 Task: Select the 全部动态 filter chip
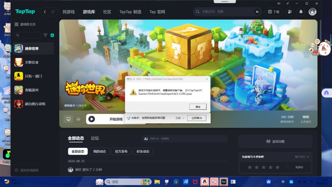click(78, 151)
